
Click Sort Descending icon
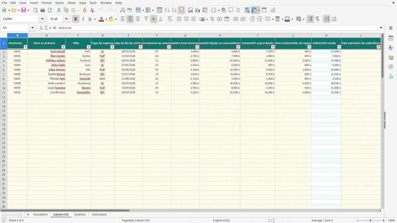pos(174,10)
